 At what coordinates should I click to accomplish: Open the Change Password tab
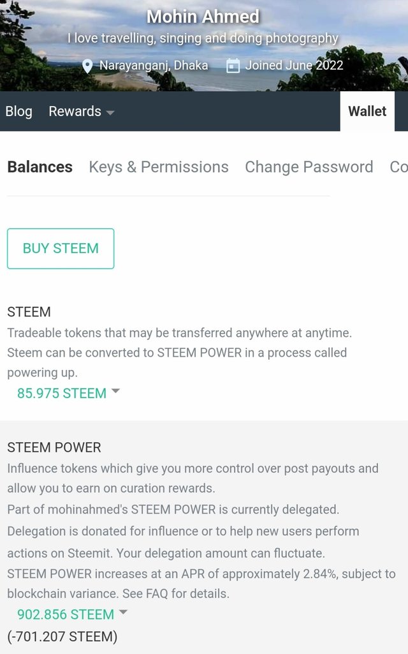(309, 167)
